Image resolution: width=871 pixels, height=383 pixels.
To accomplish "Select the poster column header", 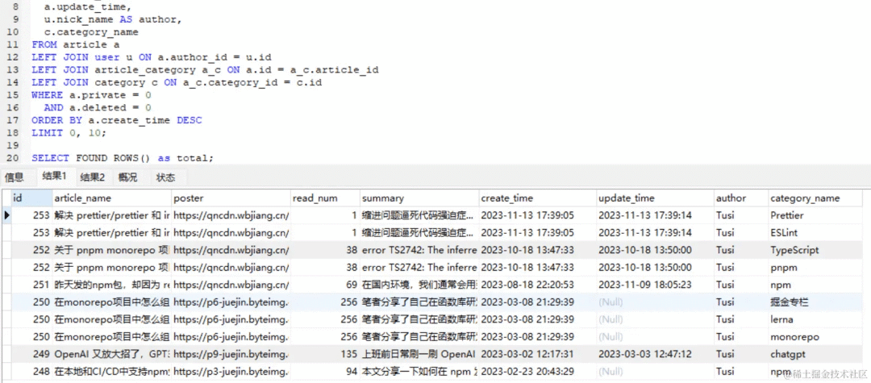I will pyautogui.click(x=231, y=198).
